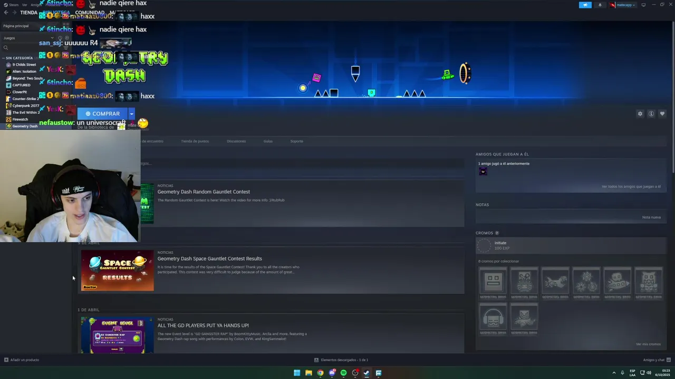The image size is (675, 379).
Task: Click the Initiate badge icon
Action: point(484,246)
